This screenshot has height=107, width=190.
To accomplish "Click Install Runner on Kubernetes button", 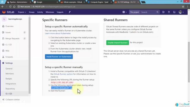I will tap(59, 57).
